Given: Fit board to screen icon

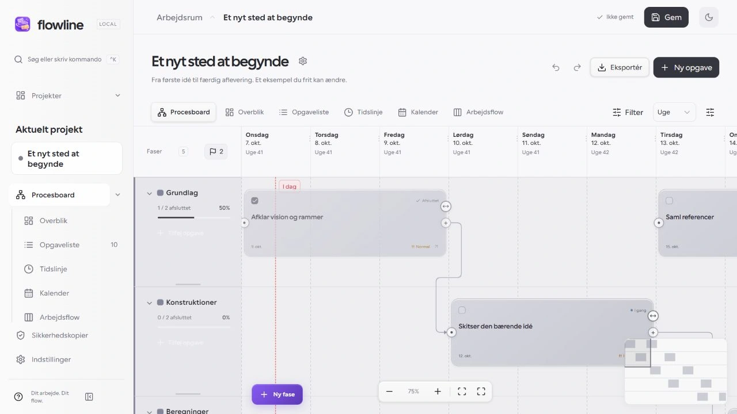Looking at the screenshot, I should [462, 391].
